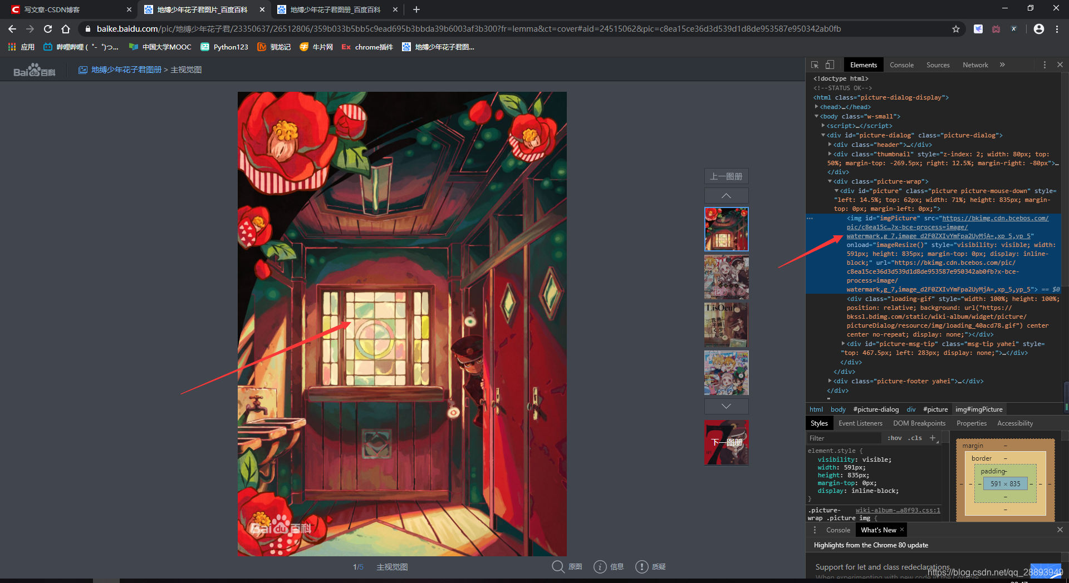
Task: Switch to the 地缚少年花子君图册 tab
Action: (x=335, y=9)
